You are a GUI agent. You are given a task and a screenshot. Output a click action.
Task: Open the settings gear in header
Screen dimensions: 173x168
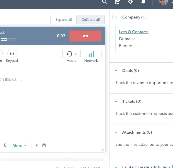(130, 2)
